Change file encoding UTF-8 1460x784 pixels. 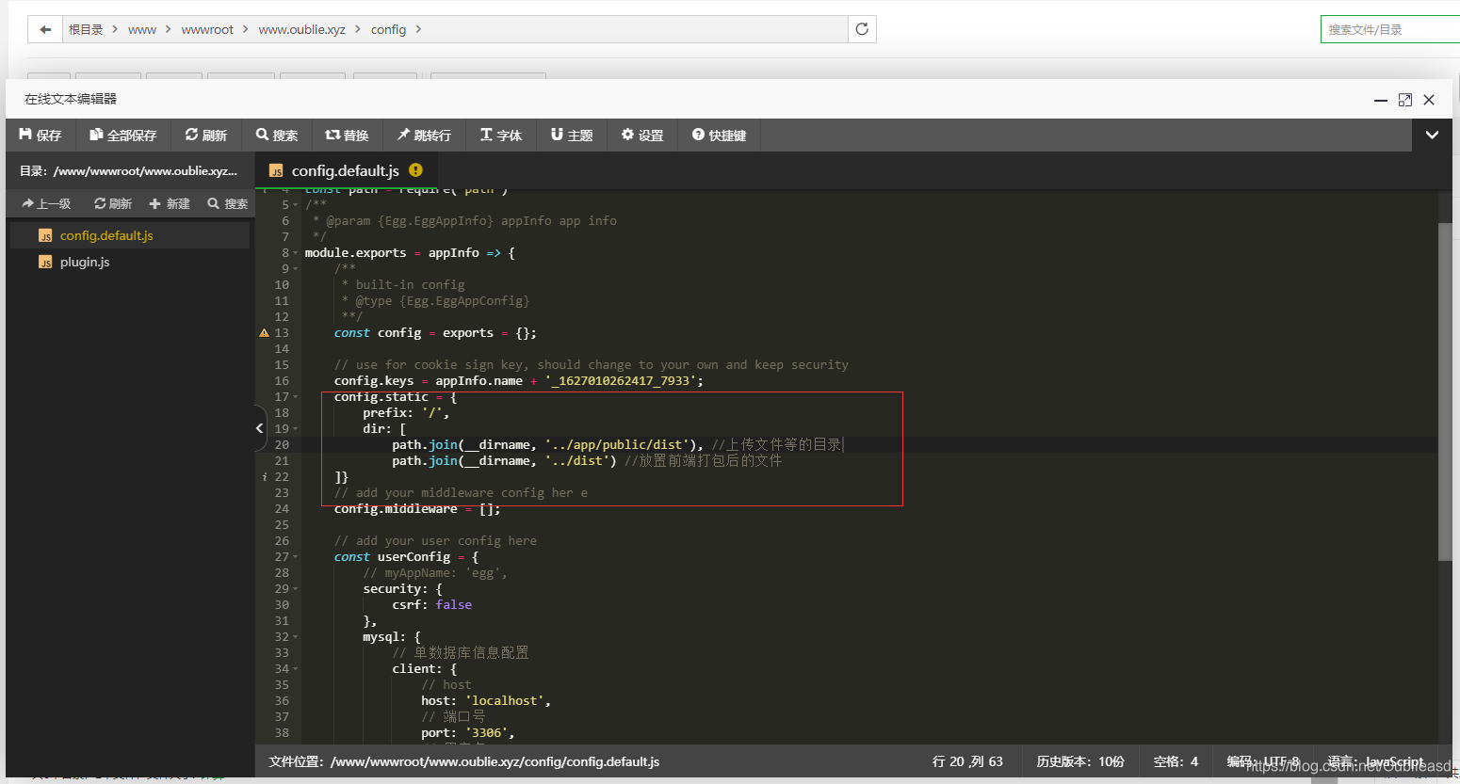coord(1263,761)
